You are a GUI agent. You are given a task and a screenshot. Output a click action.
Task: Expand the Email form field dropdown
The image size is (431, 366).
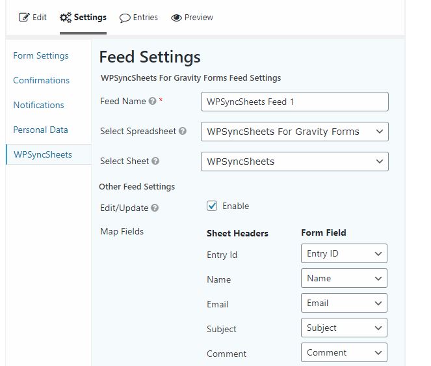(344, 303)
